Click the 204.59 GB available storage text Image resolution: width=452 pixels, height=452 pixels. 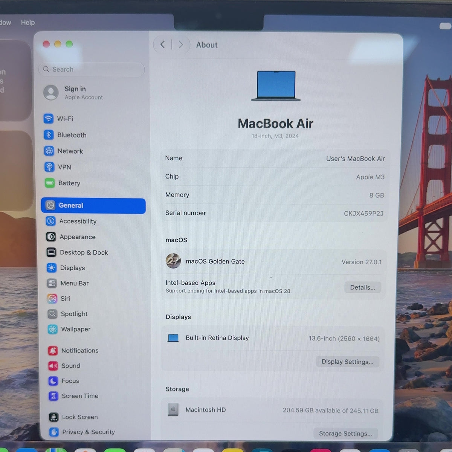click(x=331, y=410)
